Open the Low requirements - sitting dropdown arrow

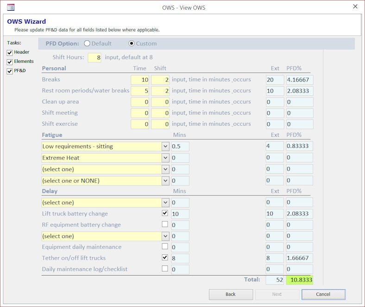tap(165, 147)
